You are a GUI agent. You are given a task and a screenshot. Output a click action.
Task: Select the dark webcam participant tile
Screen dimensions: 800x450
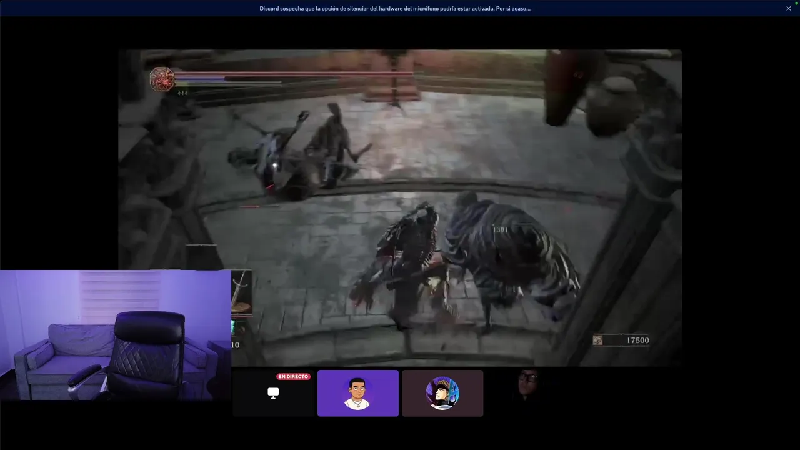(527, 393)
